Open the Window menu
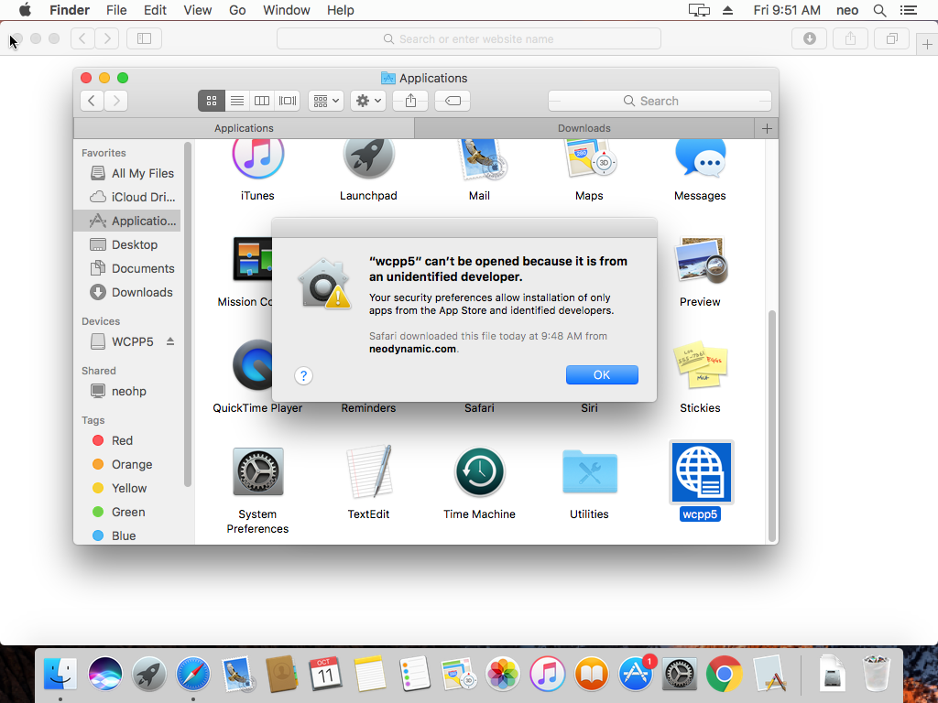 tap(287, 10)
